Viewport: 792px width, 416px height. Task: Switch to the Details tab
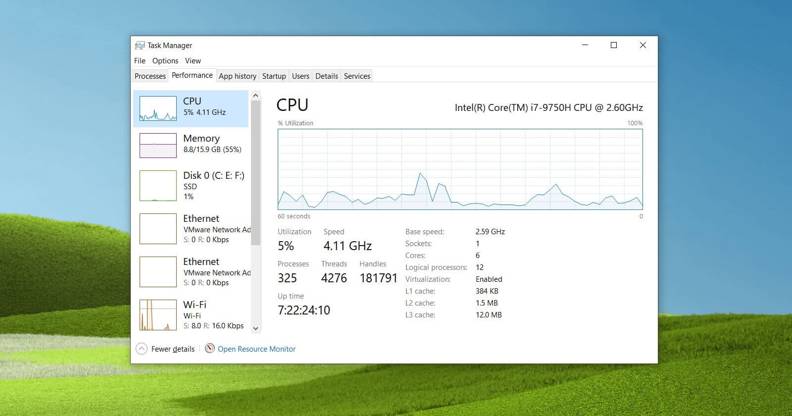327,76
